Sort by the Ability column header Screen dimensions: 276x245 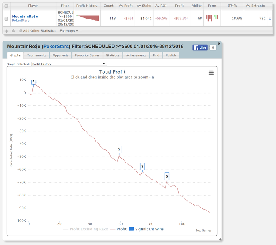197,6
